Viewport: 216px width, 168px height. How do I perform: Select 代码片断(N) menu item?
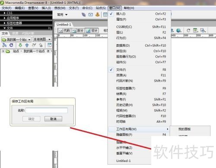click(x=139, y=81)
